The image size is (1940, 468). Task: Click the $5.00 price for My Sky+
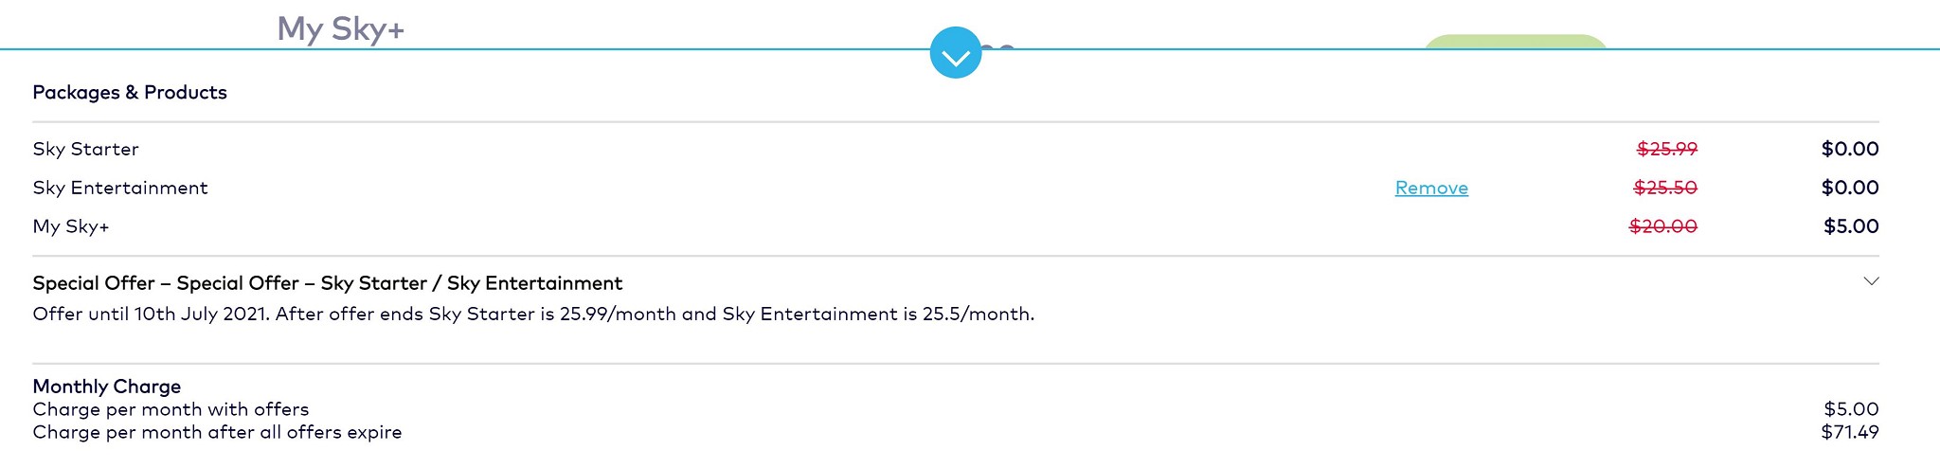click(x=1851, y=226)
